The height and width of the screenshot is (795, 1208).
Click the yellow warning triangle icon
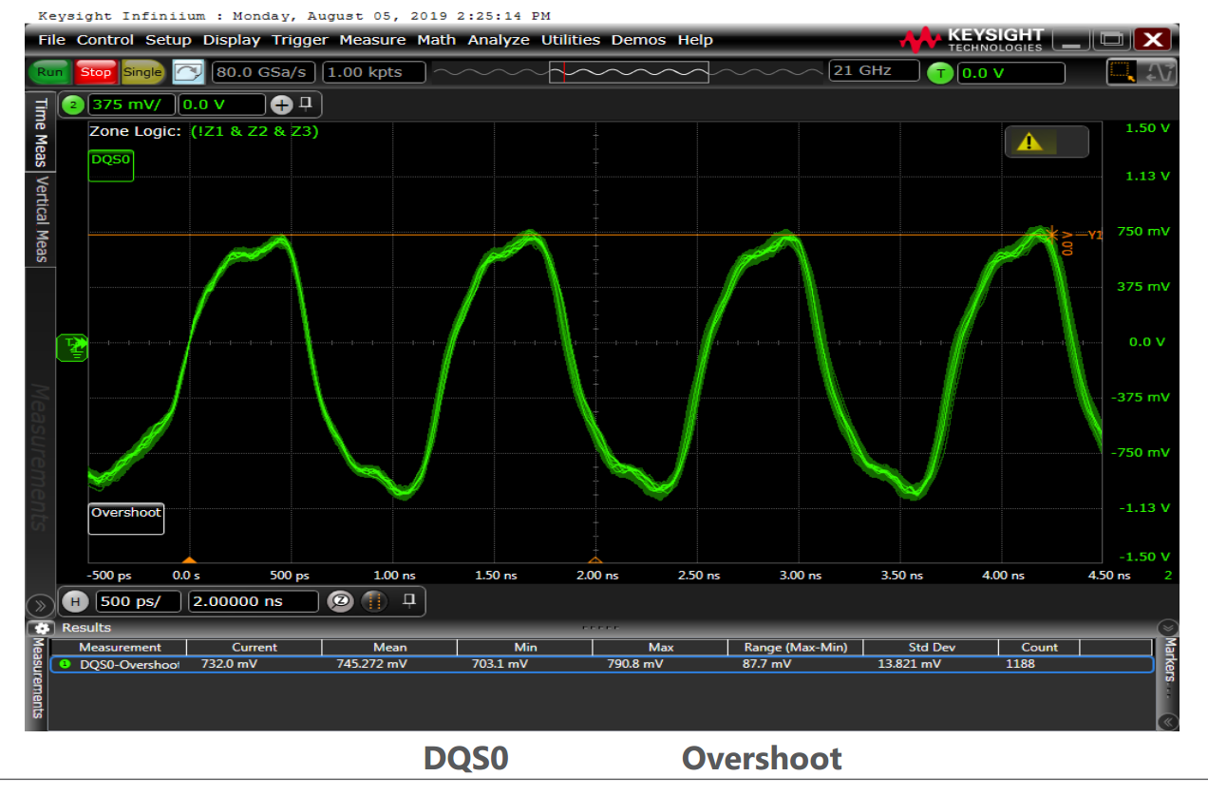(1029, 142)
